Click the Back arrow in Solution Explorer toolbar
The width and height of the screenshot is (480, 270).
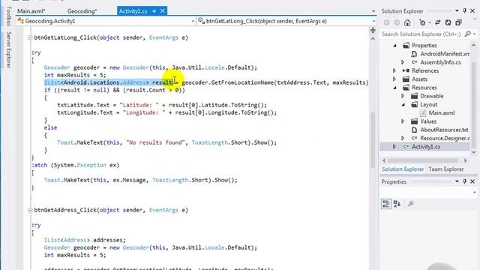[x=387, y=22]
